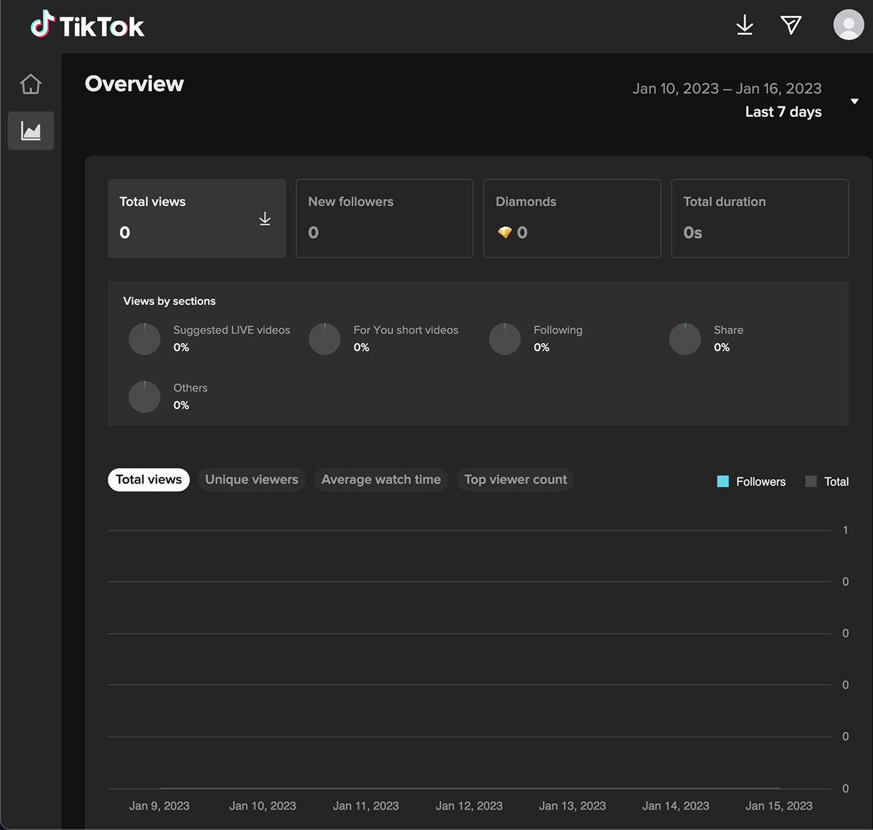The image size is (873, 830).
Task: Click the Views by sections label
Action: [170, 301]
